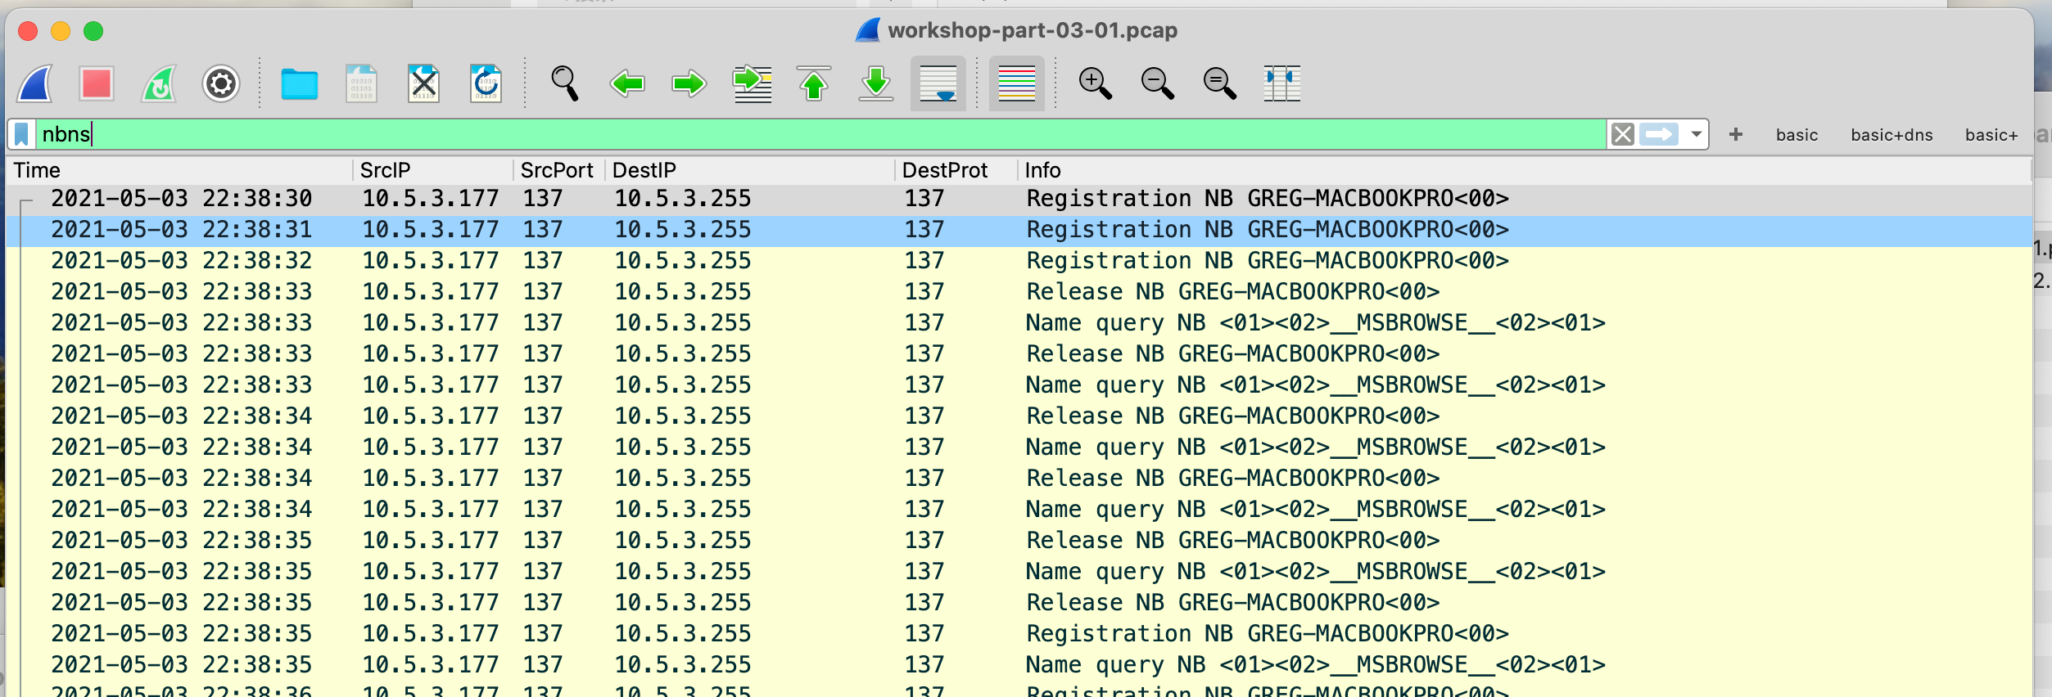Viewport: 2052px width, 697px height.
Task: Apply the basic+dns filter button
Action: [1891, 135]
